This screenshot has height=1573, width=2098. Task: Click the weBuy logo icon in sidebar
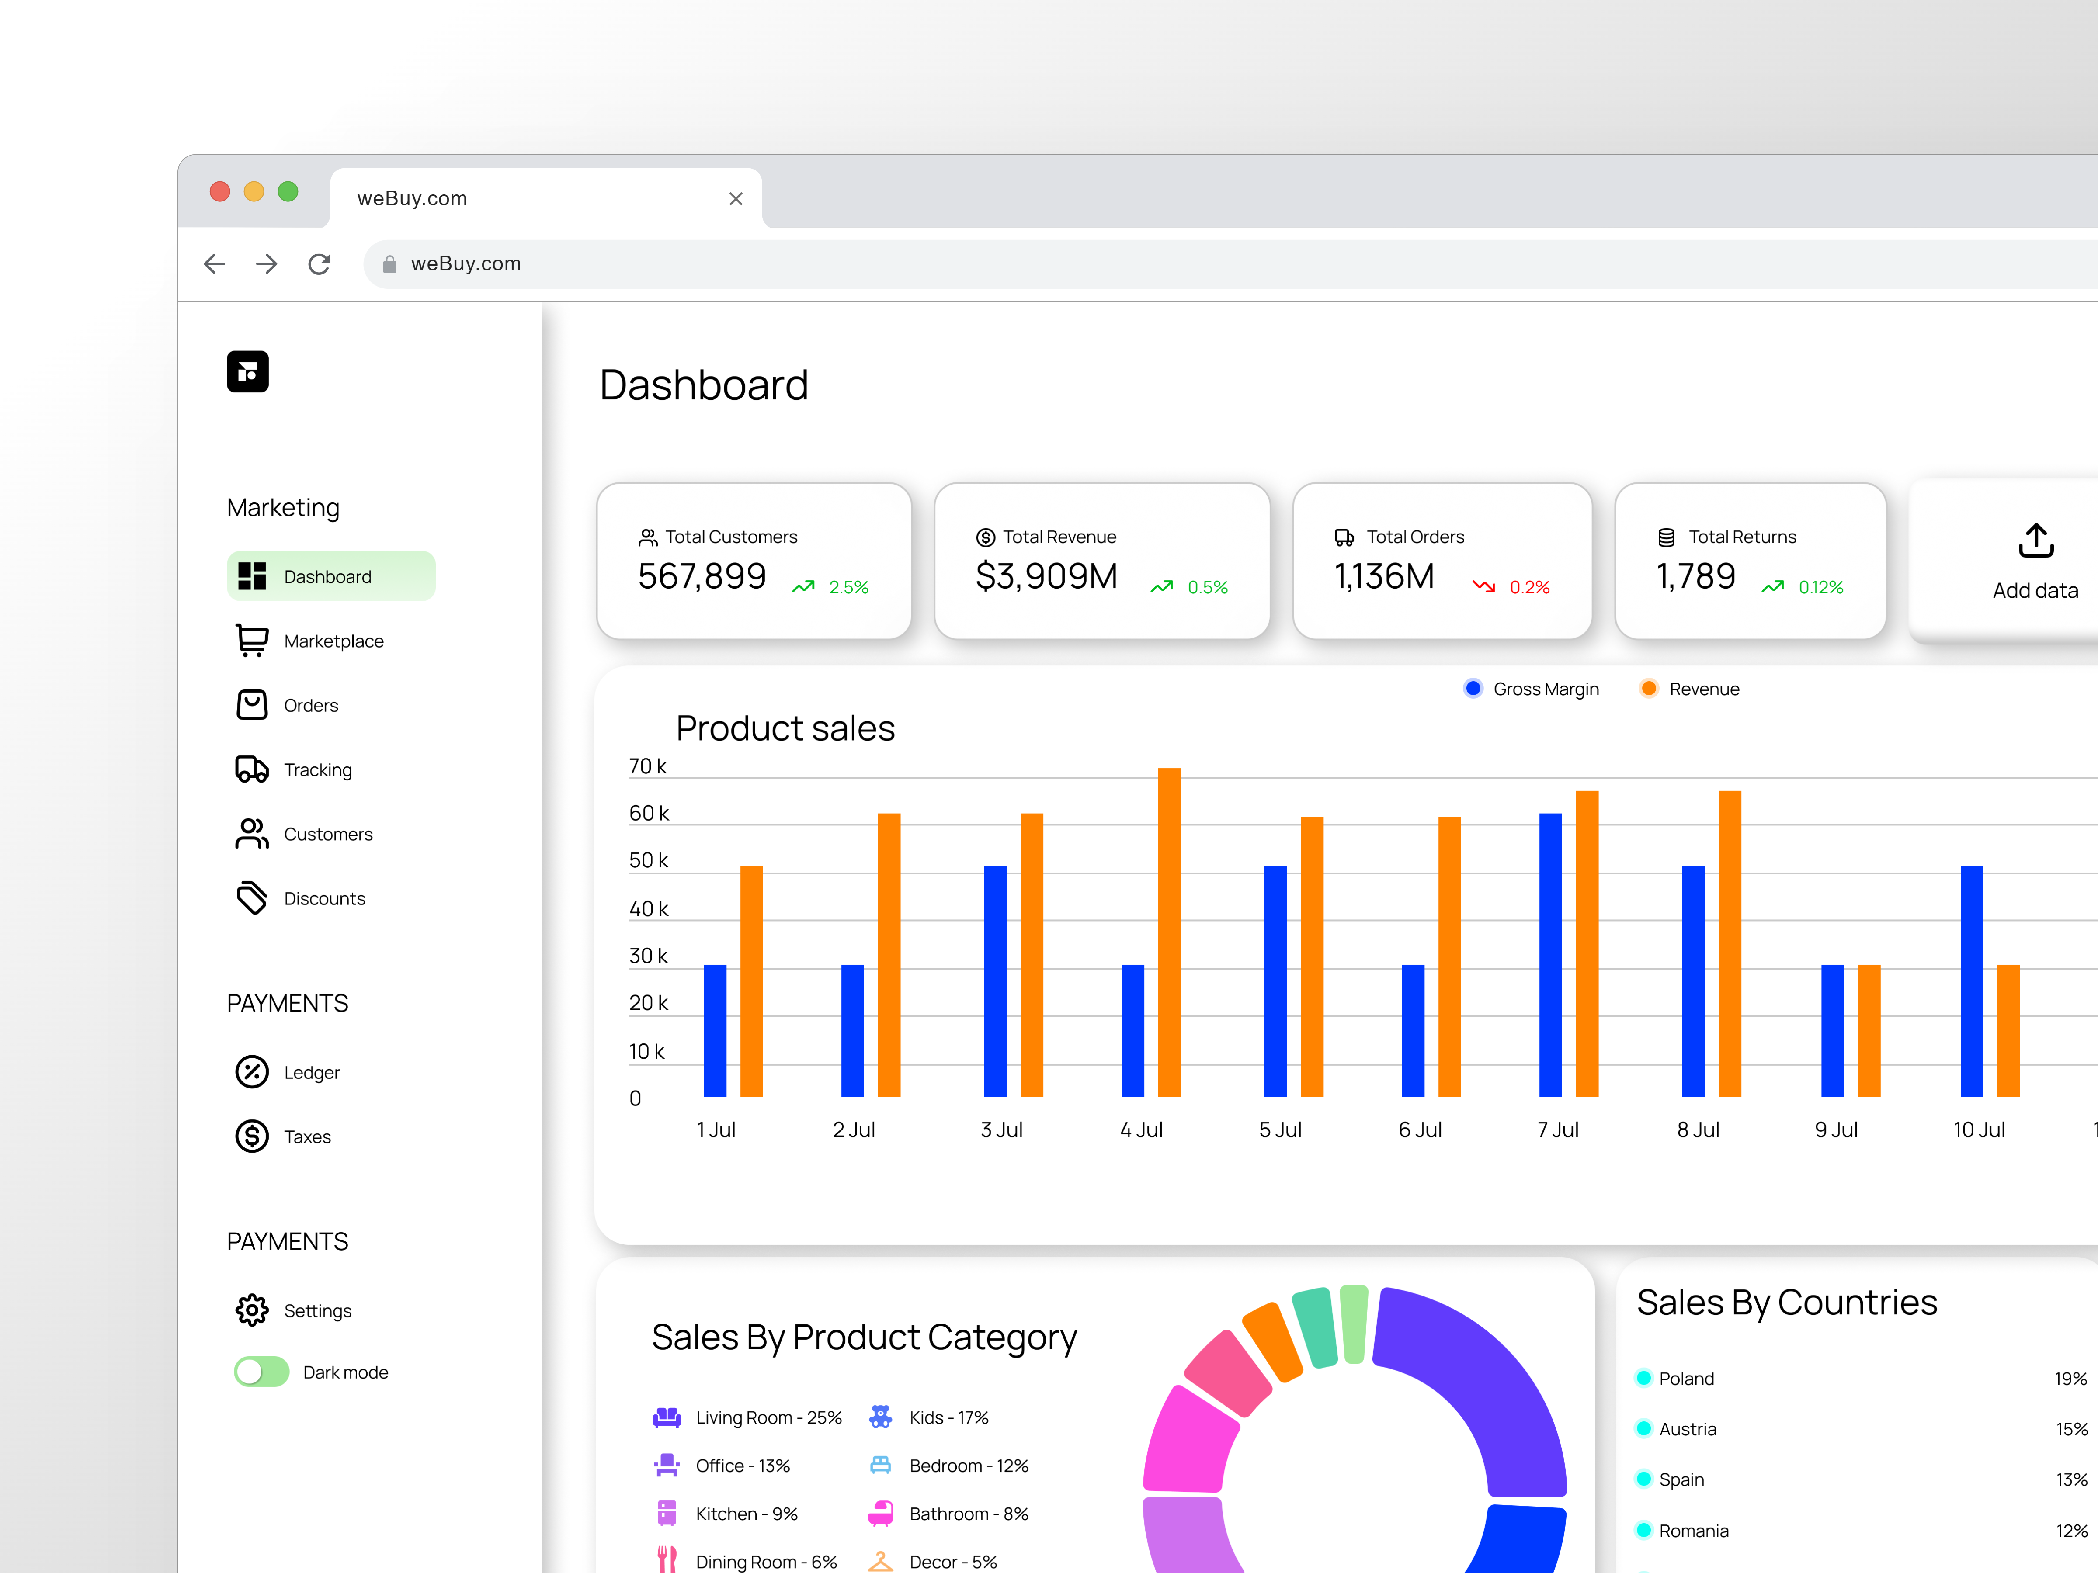(x=247, y=372)
